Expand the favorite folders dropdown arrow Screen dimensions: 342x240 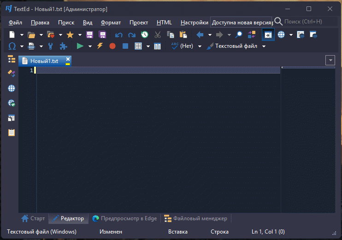click(60, 35)
